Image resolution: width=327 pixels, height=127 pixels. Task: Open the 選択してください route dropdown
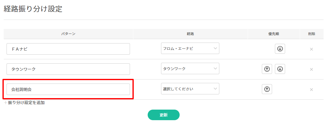coord(190,89)
